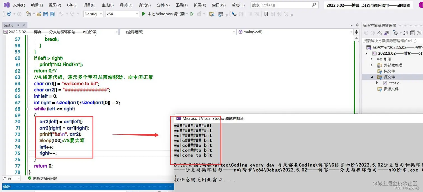Start without debugging via hollow play icon
This screenshot has height=192, width=423.
192,14
